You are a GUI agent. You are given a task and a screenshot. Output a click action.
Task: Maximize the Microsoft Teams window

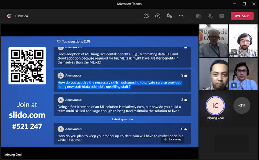[244, 4]
